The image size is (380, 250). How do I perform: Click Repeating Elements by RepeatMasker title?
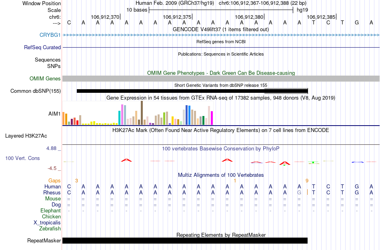pyautogui.click(x=221, y=235)
